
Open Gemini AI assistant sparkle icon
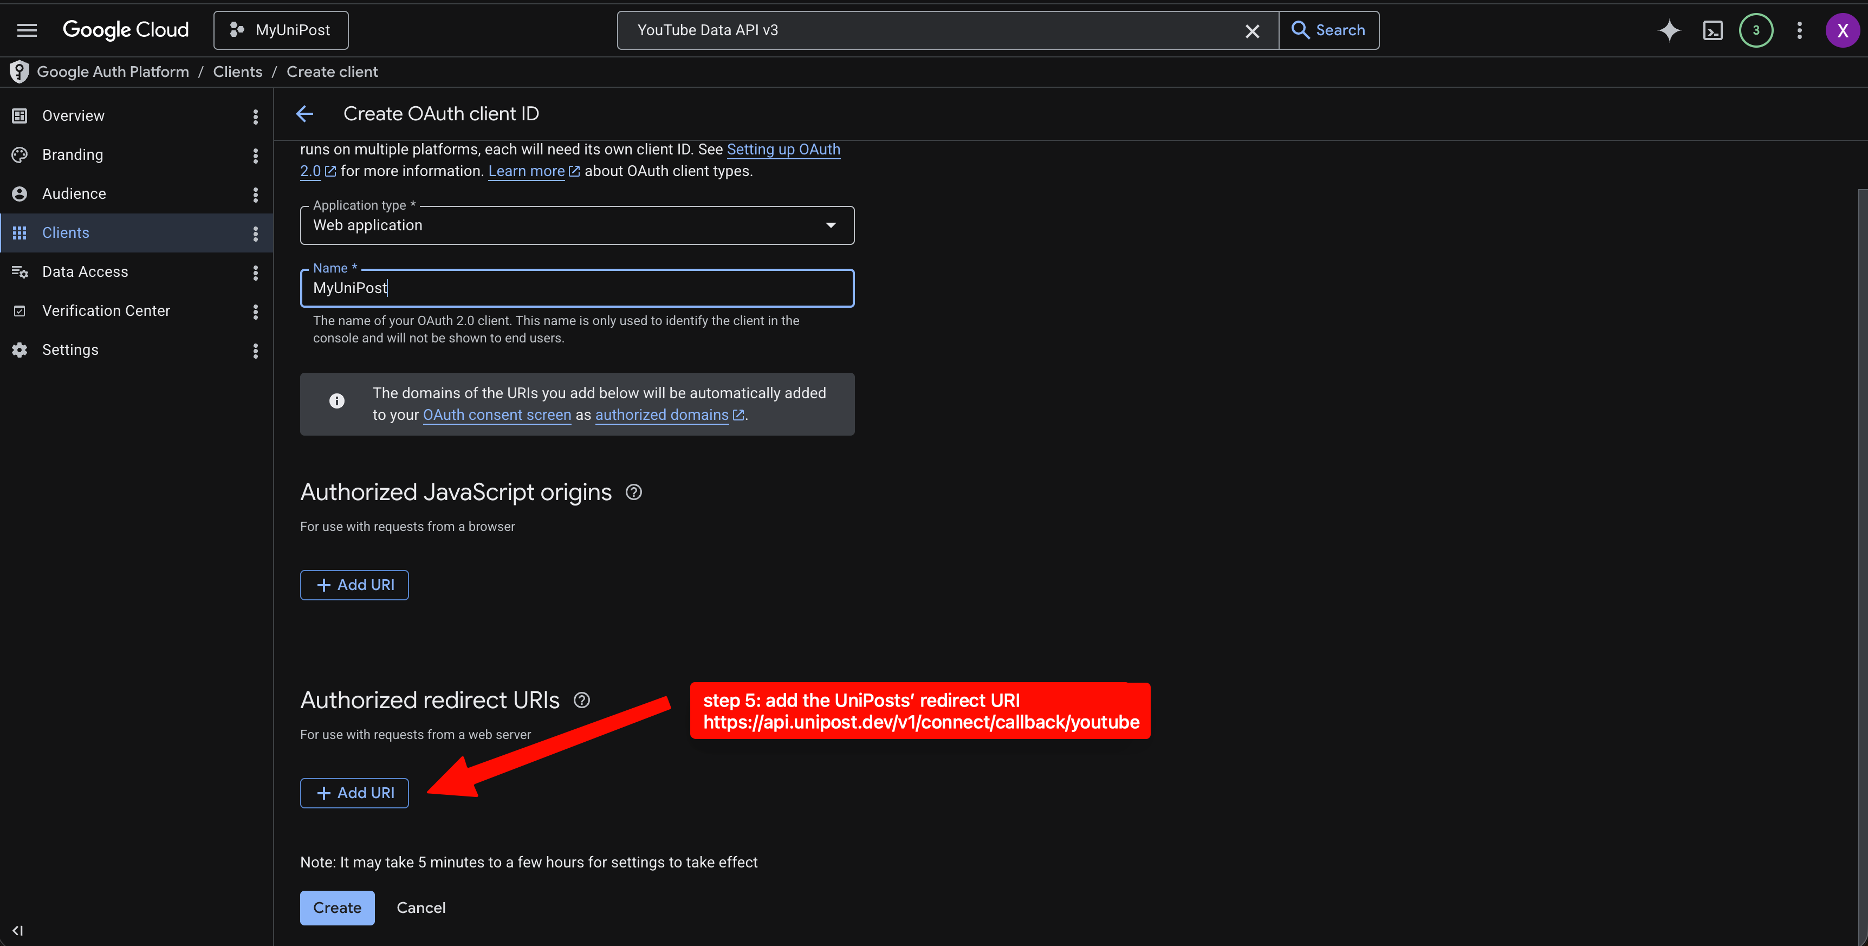1669,30
